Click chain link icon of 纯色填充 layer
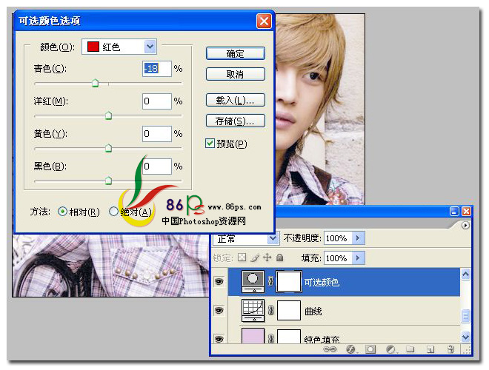 click(x=270, y=338)
